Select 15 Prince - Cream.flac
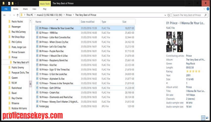The image size is (211, 122). 85,93
